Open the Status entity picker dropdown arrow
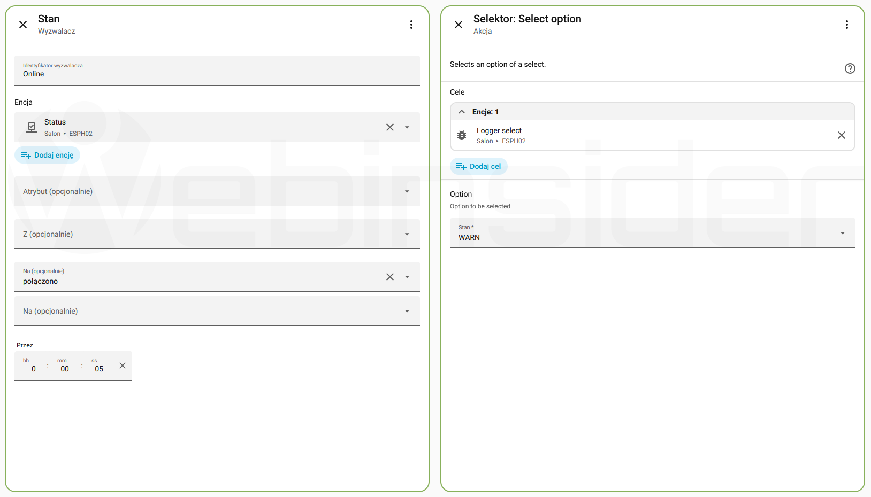 pyautogui.click(x=407, y=127)
